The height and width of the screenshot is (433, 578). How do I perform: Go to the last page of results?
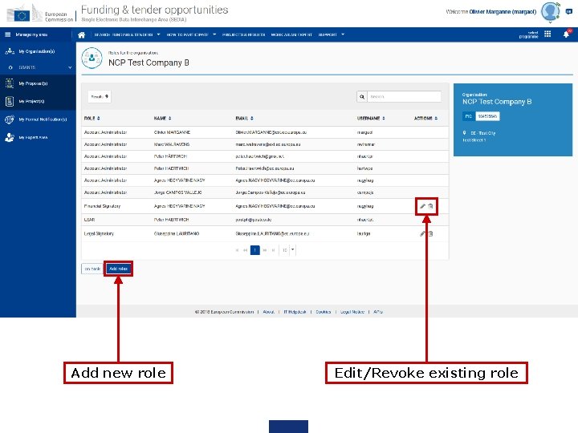tap(273, 250)
